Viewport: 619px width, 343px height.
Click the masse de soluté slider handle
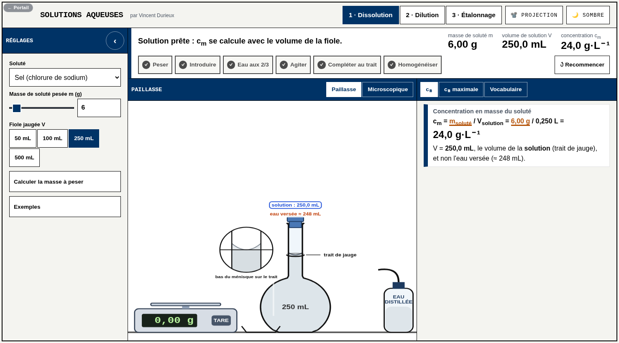point(17,108)
